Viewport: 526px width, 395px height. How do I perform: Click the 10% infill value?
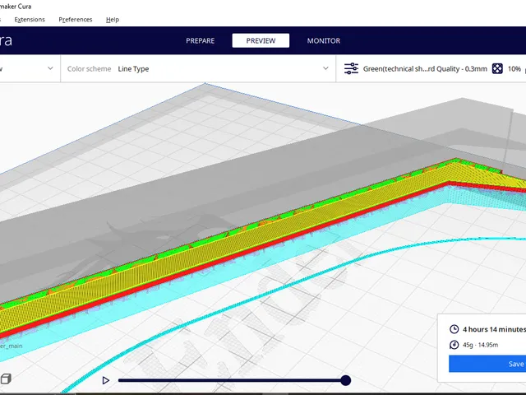tap(514, 69)
